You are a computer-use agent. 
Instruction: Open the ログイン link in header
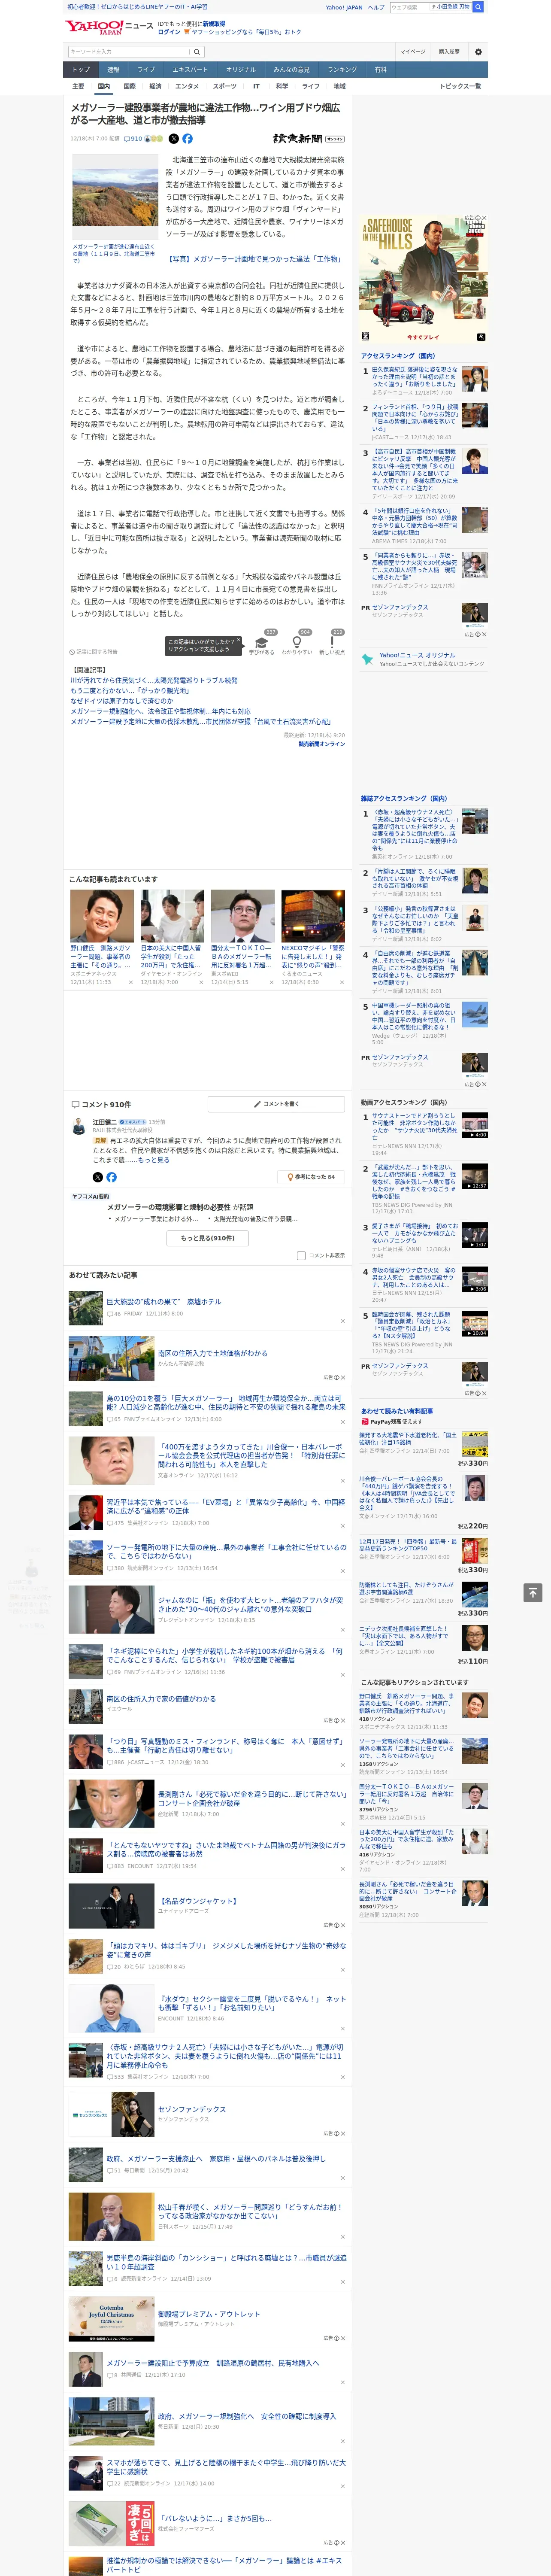169,32
